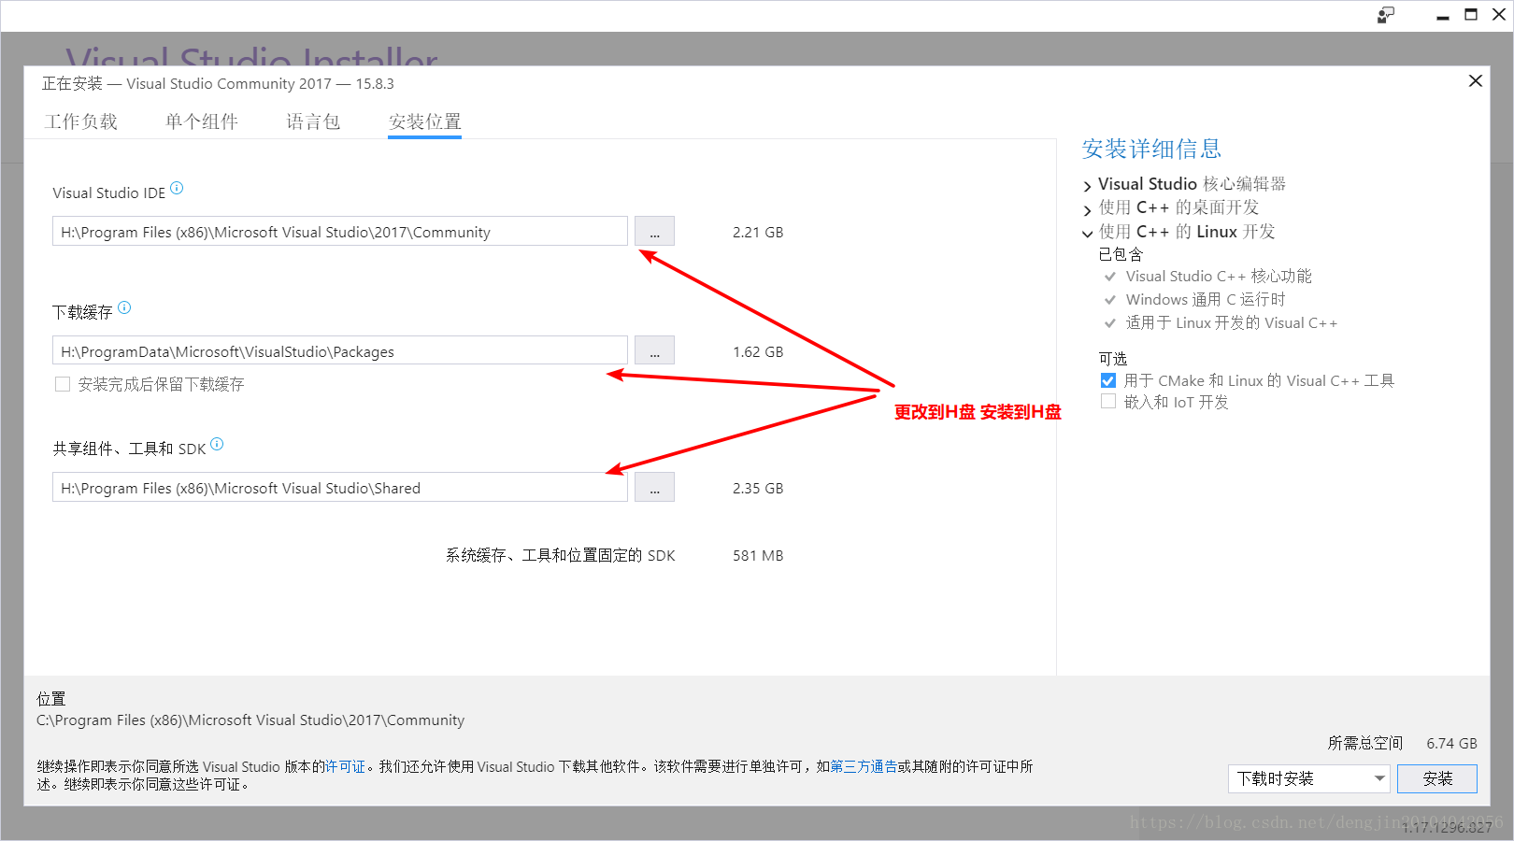Click the 安装详细信息 heading

(1151, 149)
